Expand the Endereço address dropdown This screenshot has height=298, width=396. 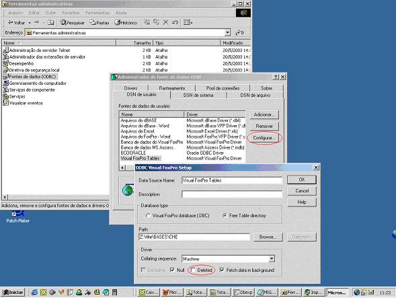(x=227, y=32)
